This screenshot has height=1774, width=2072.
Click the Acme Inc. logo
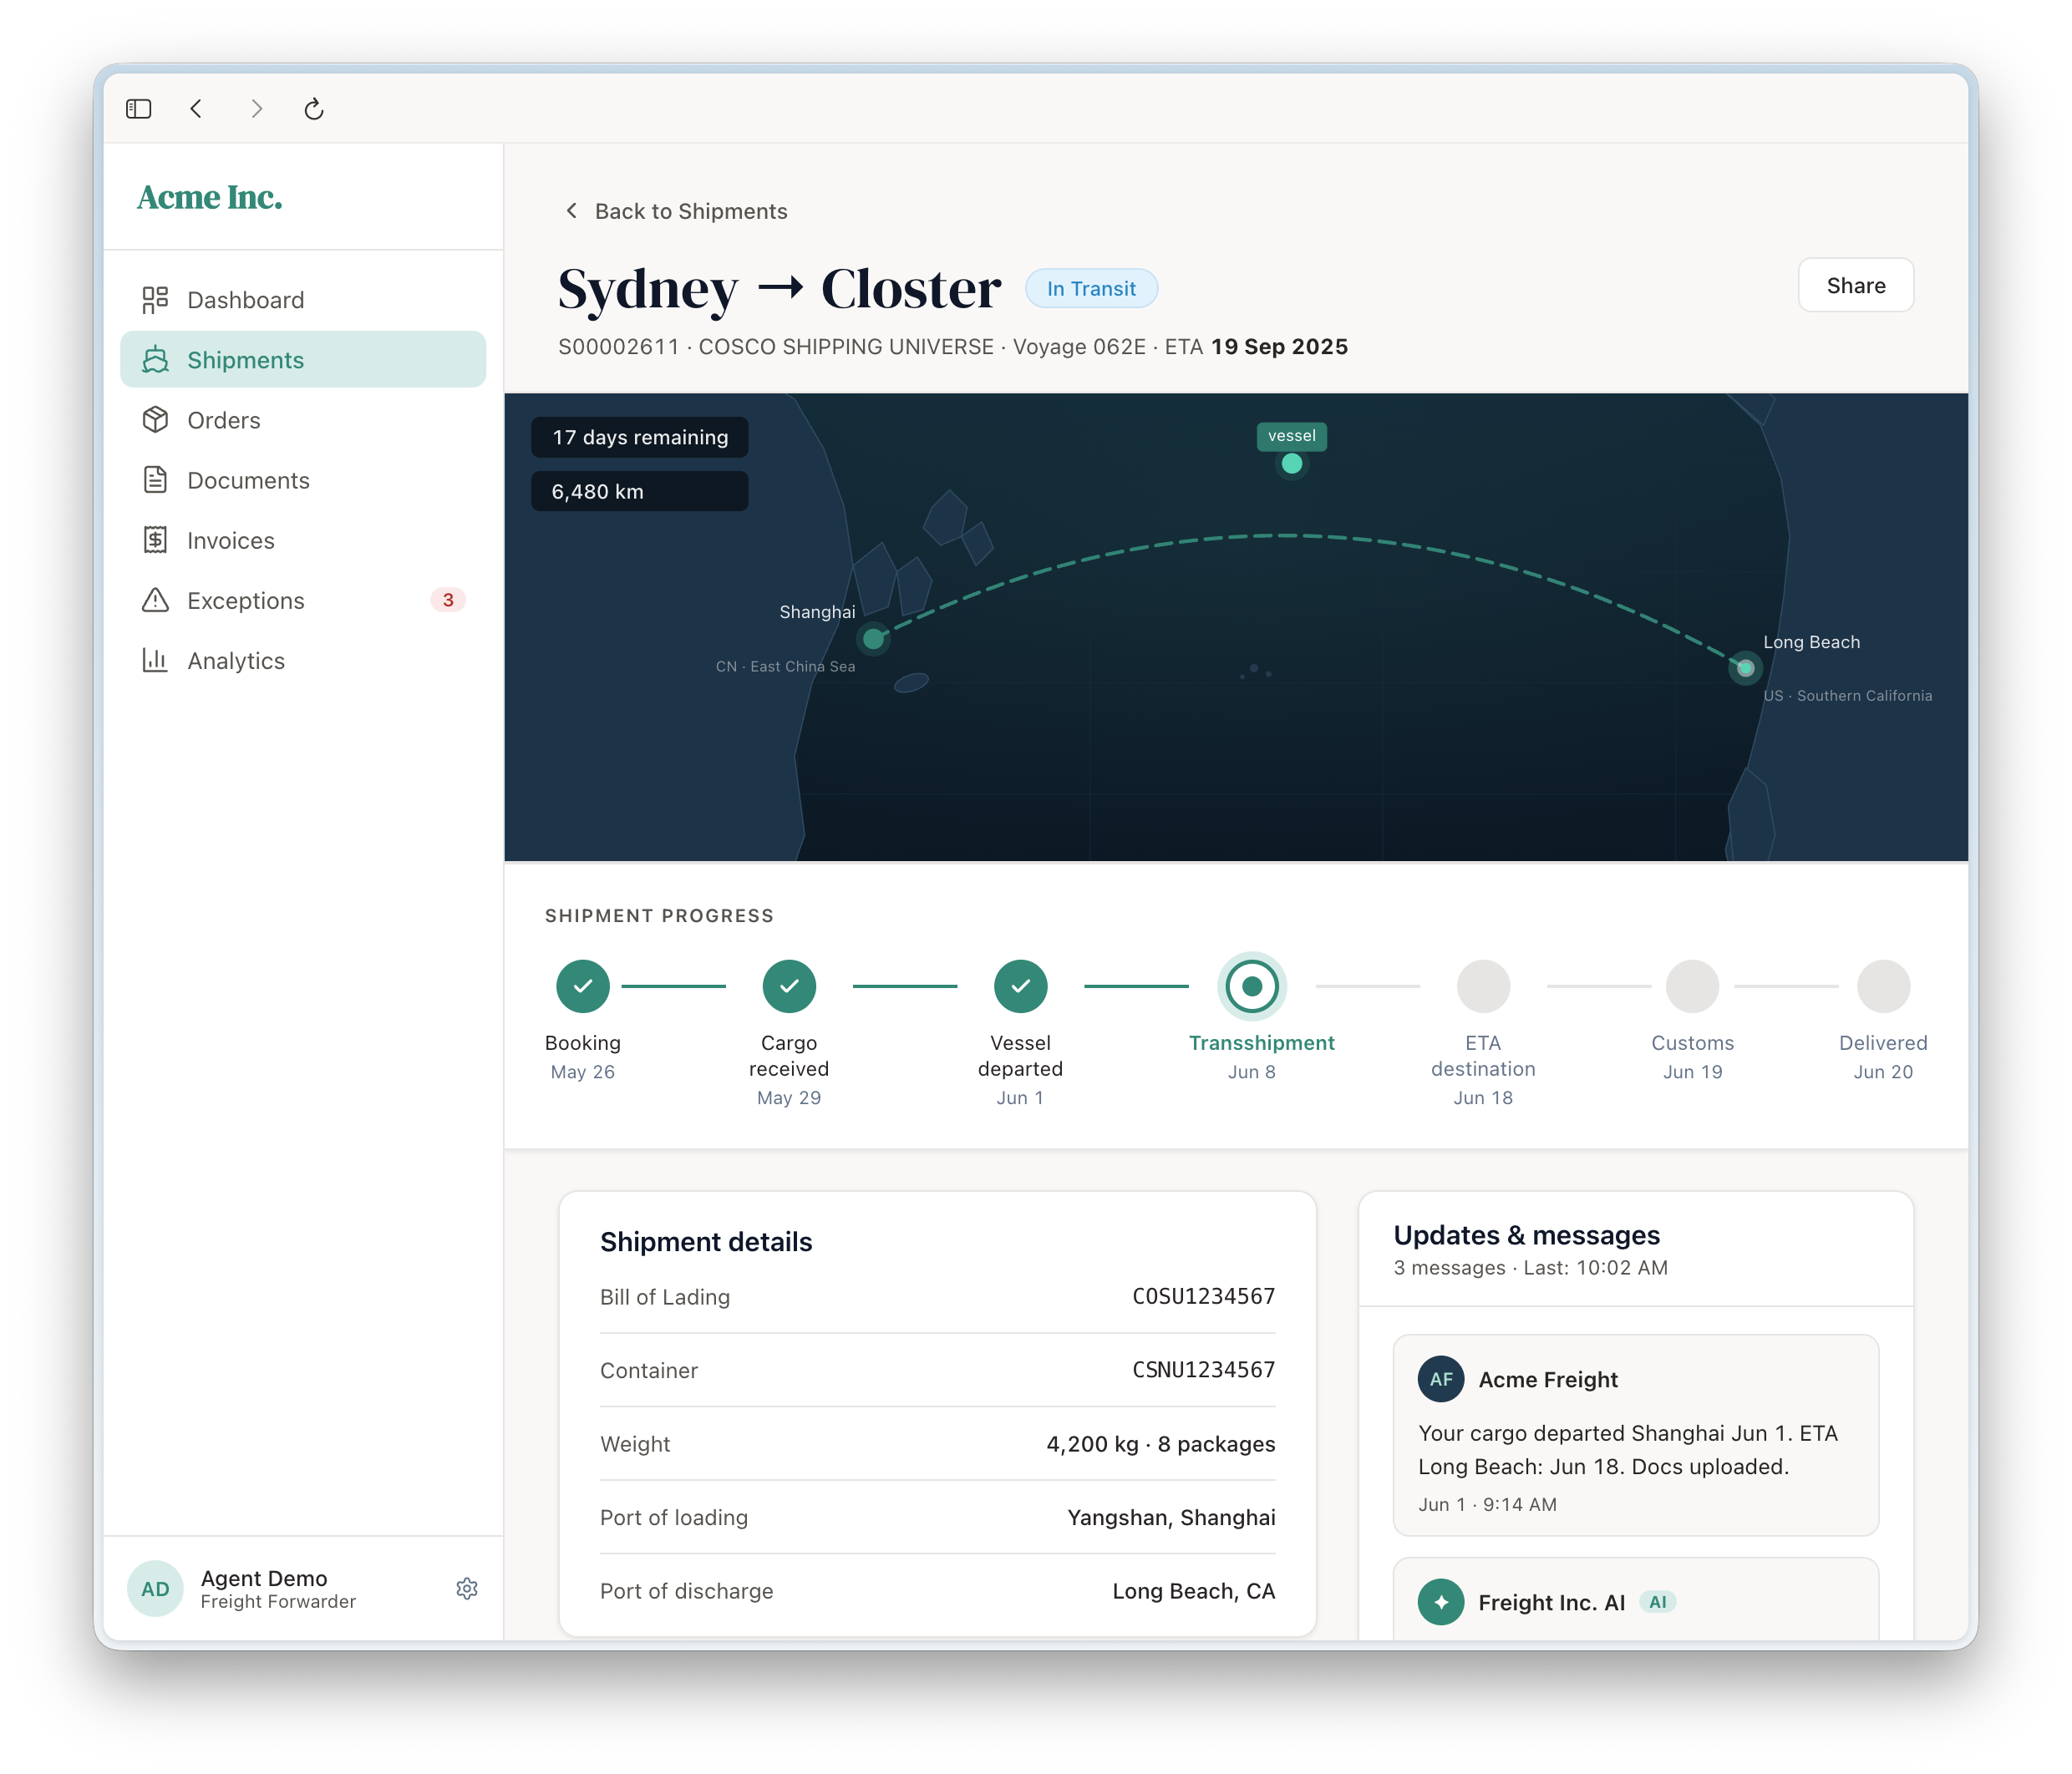point(210,197)
